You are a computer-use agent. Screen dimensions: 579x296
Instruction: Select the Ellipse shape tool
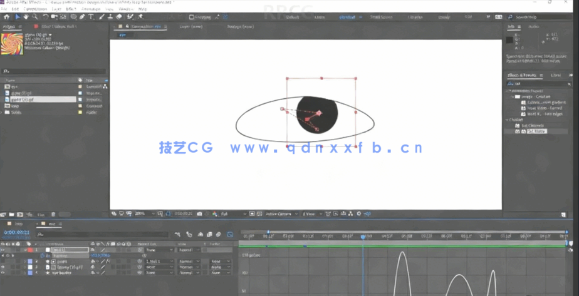pos(74,17)
